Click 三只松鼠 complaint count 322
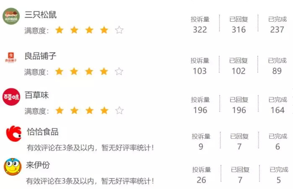 click(200, 30)
